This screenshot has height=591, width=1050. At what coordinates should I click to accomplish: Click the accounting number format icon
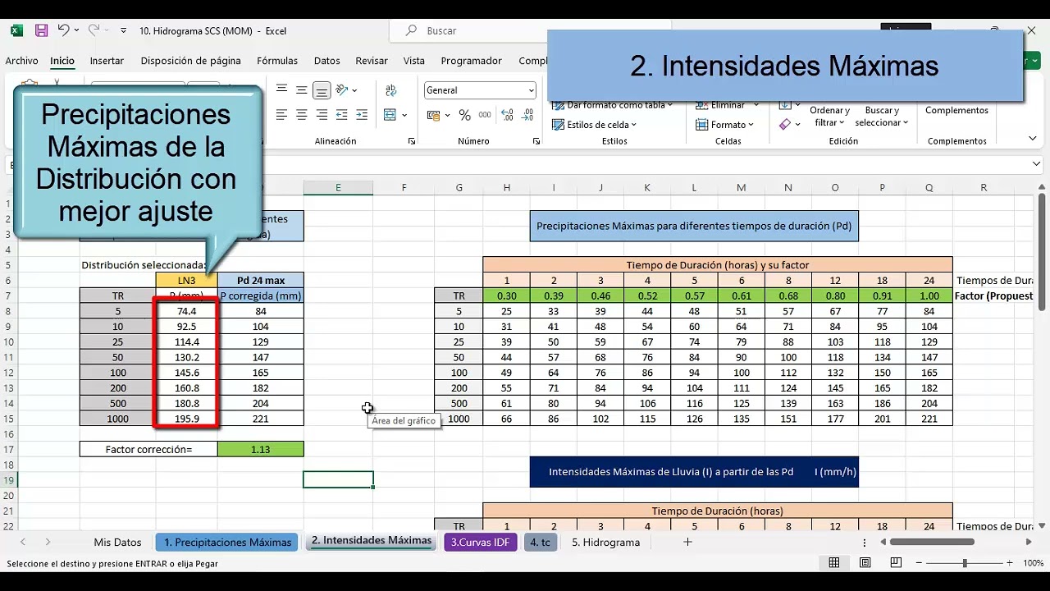click(432, 115)
